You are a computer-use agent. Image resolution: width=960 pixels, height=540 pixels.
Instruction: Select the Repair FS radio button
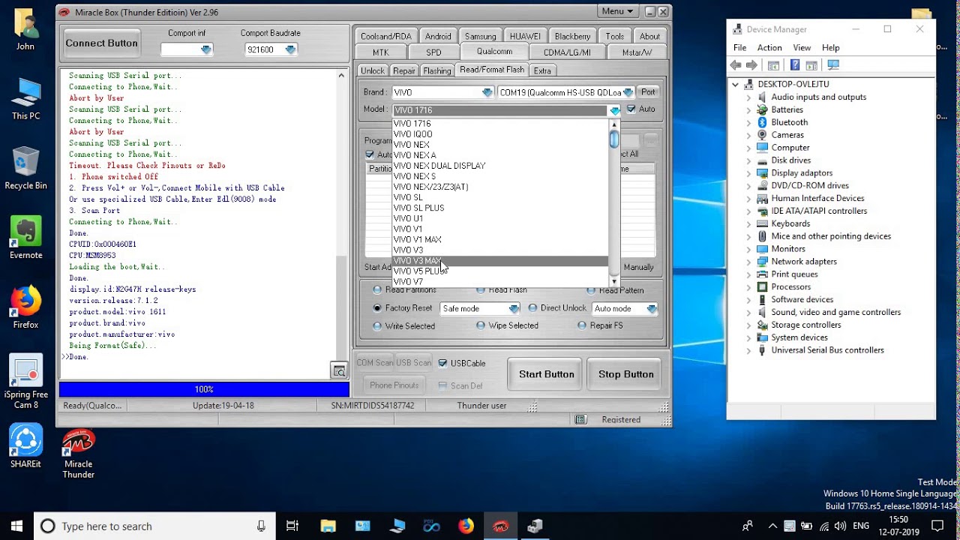[582, 325]
